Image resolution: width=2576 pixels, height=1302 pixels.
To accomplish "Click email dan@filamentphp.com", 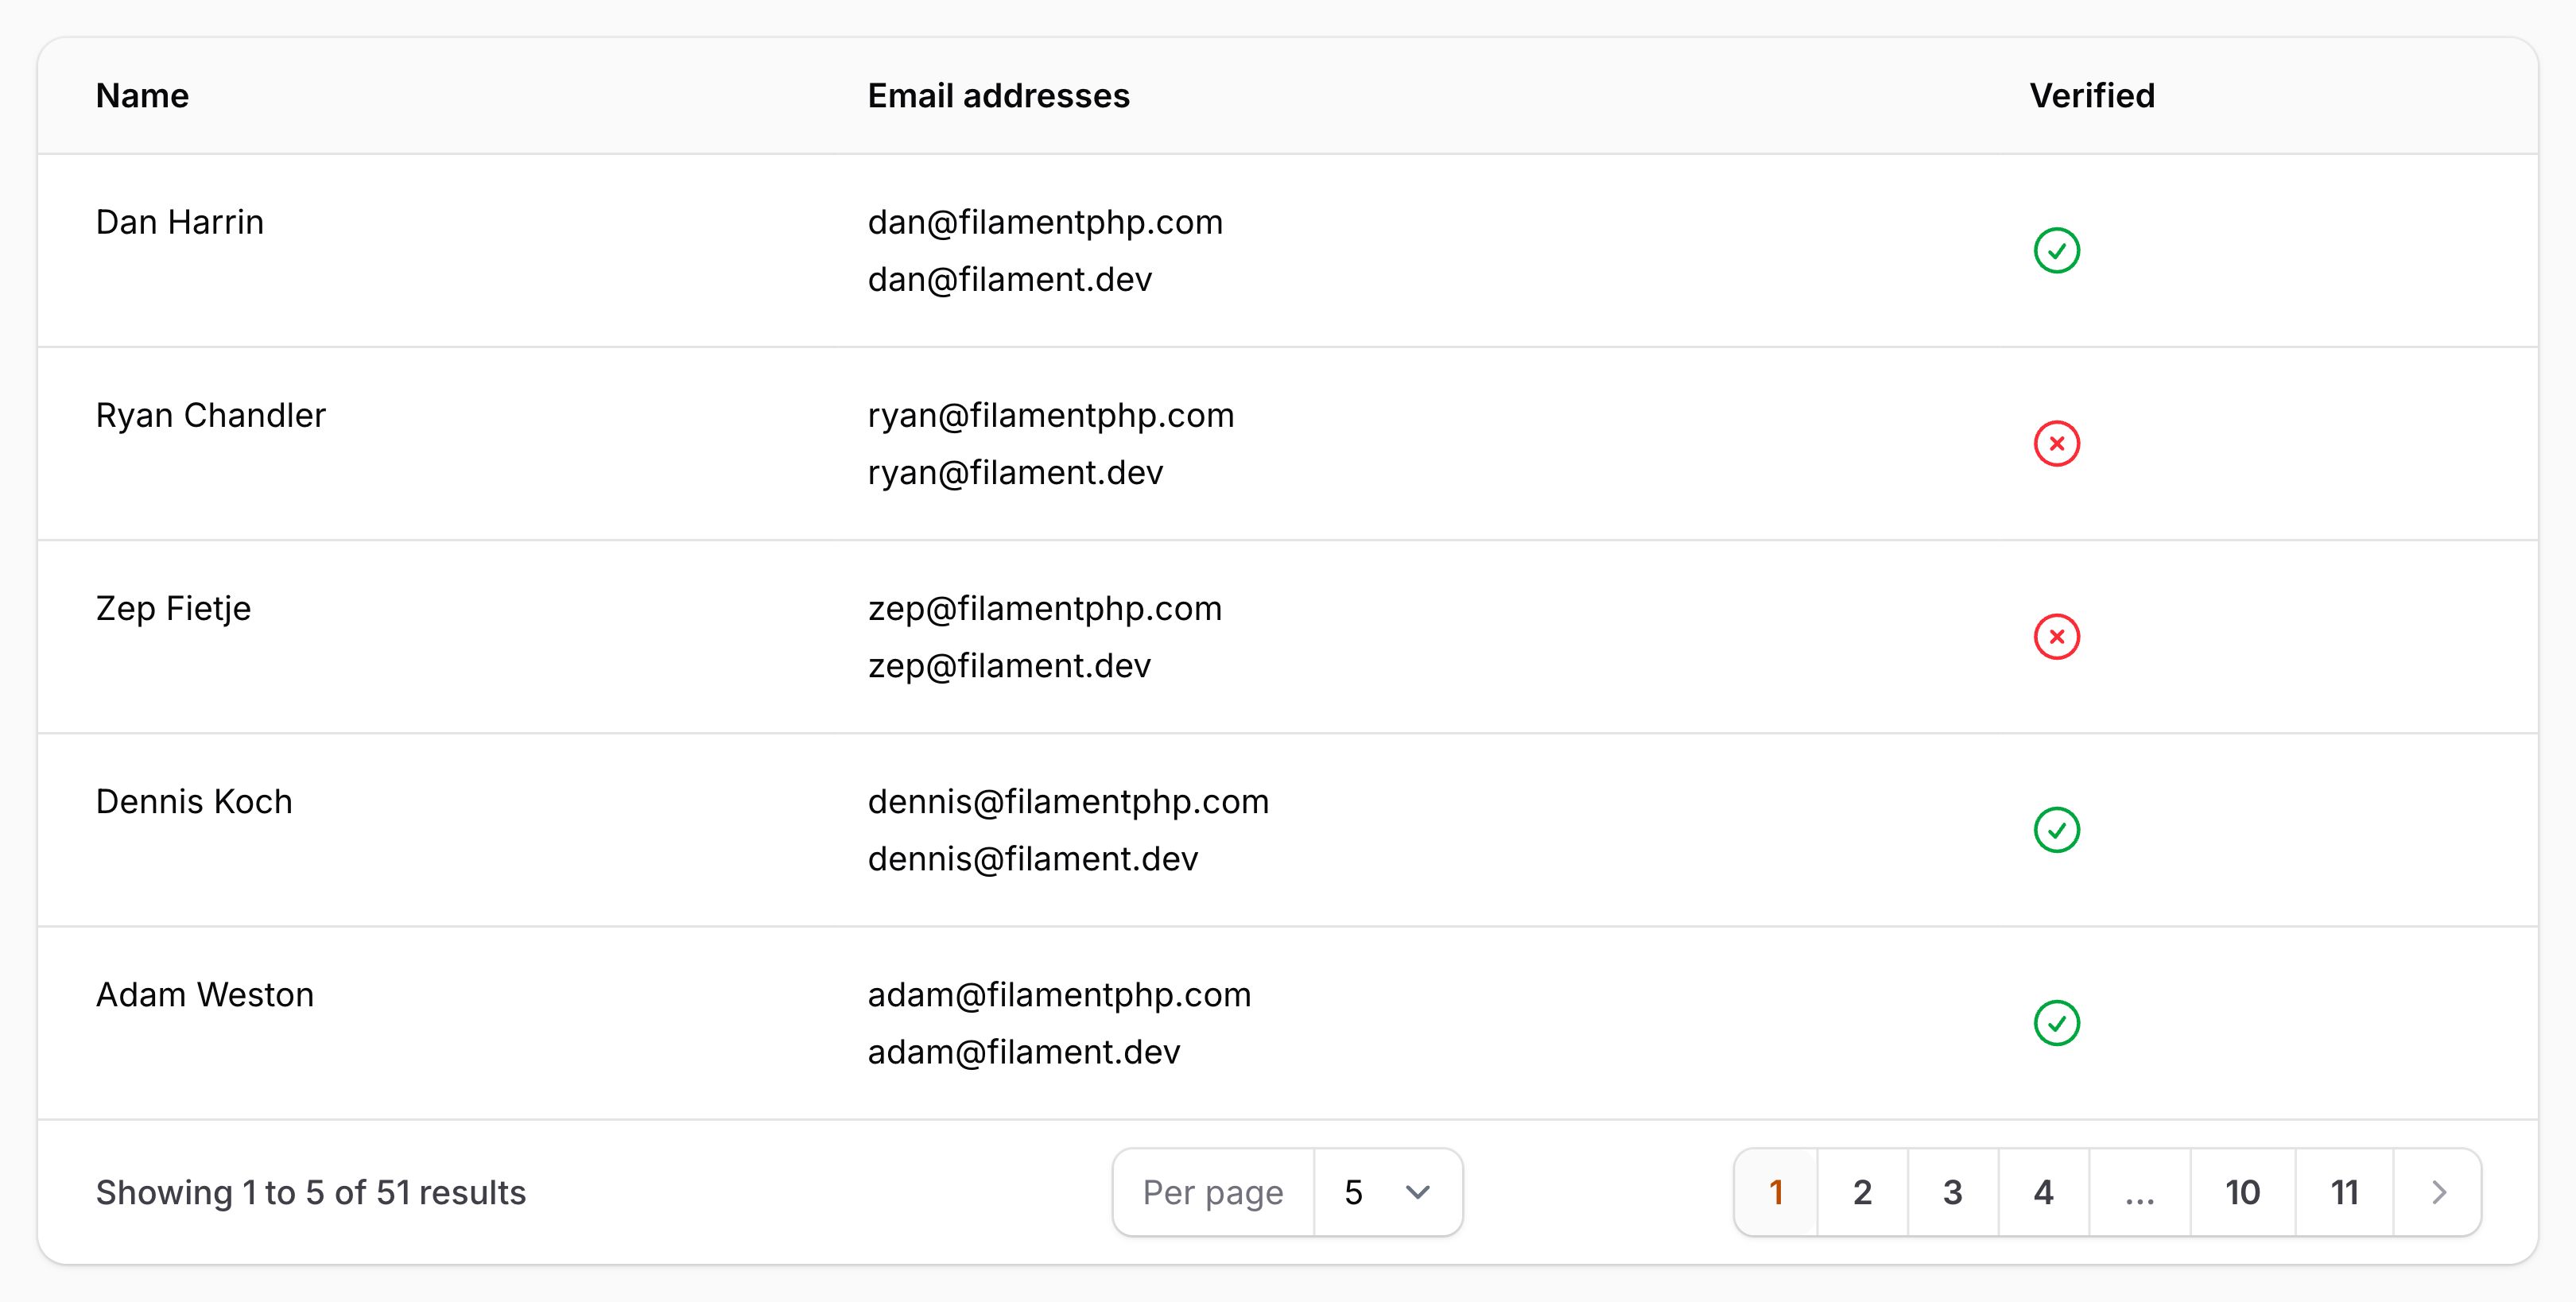I will 1045,222.
